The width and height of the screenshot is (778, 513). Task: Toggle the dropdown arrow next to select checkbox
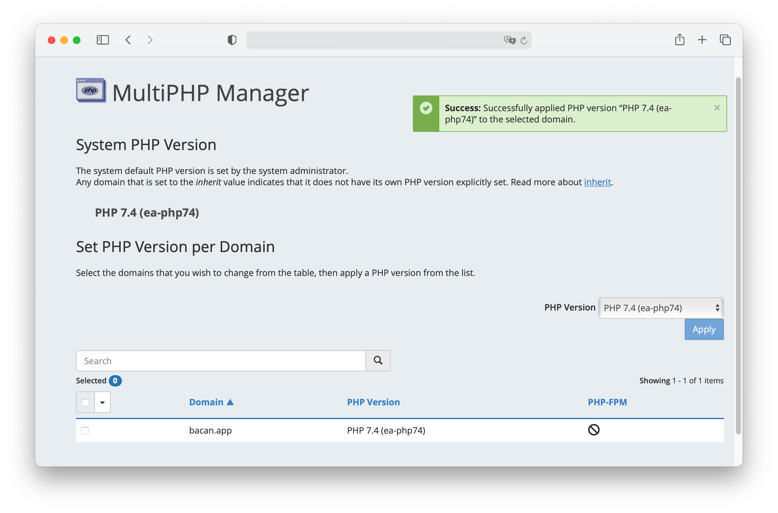tap(102, 402)
